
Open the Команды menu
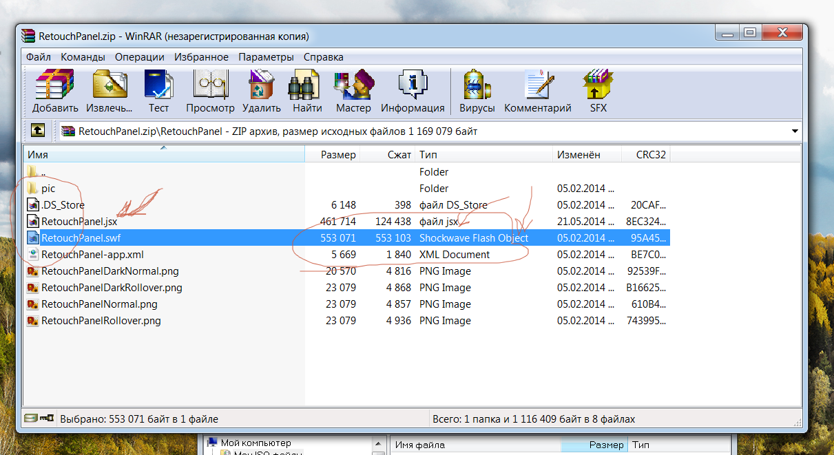(x=83, y=57)
